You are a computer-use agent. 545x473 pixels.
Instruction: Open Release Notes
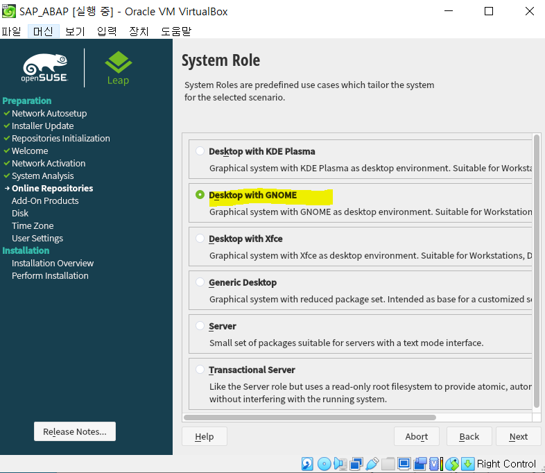pyautogui.click(x=75, y=431)
